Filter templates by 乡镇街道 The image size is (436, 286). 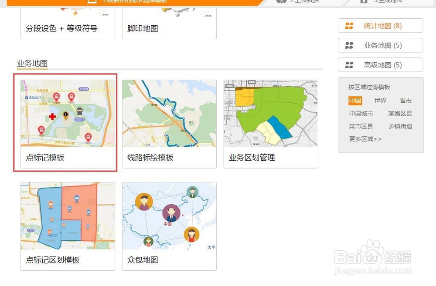pyautogui.click(x=400, y=126)
